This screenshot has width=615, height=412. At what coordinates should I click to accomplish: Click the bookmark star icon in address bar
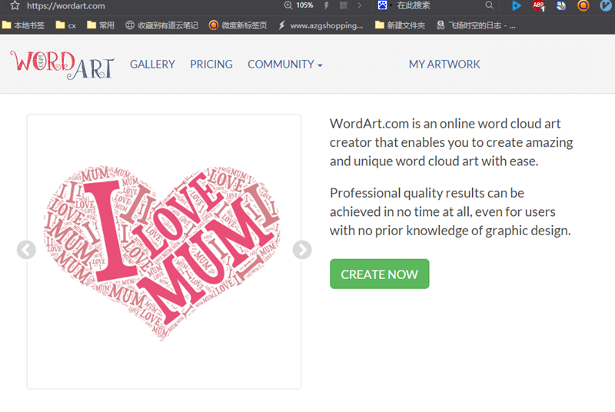point(15,5)
